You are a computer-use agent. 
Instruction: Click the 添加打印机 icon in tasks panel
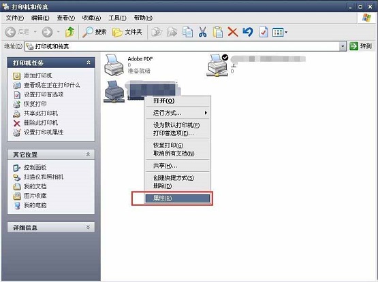(x=16, y=76)
